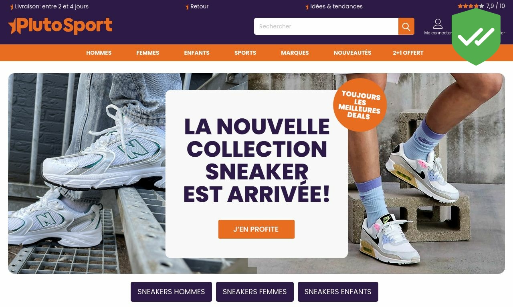Click the green shield checkmark badge
The height and width of the screenshot is (307, 513).
pos(476,37)
